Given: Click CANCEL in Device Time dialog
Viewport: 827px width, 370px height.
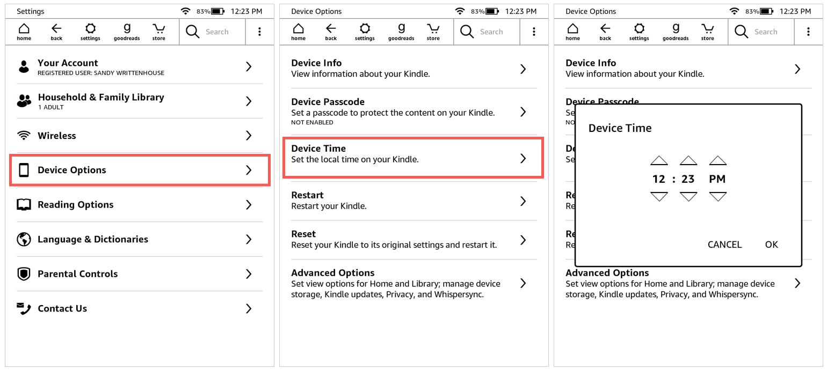Looking at the screenshot, I should 724,245.
